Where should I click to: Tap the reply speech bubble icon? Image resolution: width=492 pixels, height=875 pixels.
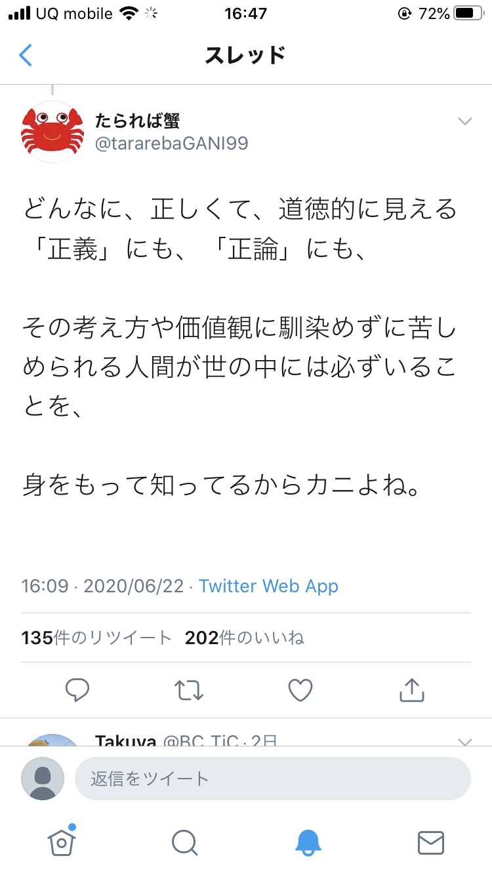click(77, 689)
